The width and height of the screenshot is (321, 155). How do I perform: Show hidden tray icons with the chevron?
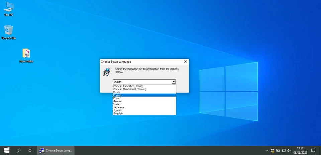pyautogui.click(x=266, y=150)
